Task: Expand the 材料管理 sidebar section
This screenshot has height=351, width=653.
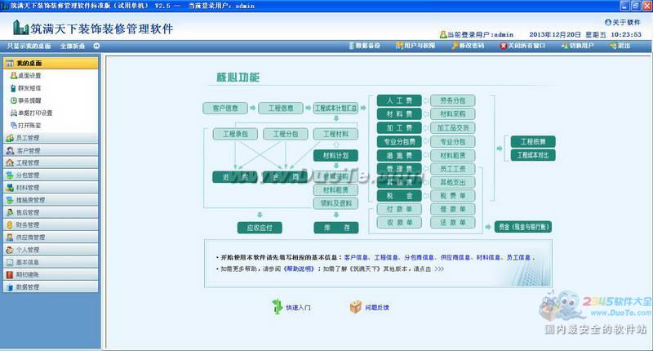Action: 51,188
